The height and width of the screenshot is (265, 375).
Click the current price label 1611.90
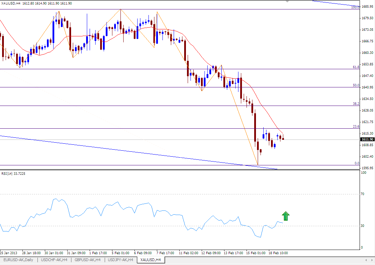tap(367, 139)
